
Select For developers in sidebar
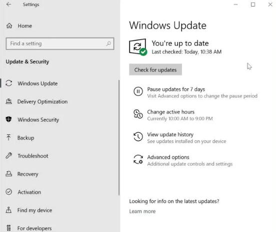pyautogui.click(x=34, y=228)
